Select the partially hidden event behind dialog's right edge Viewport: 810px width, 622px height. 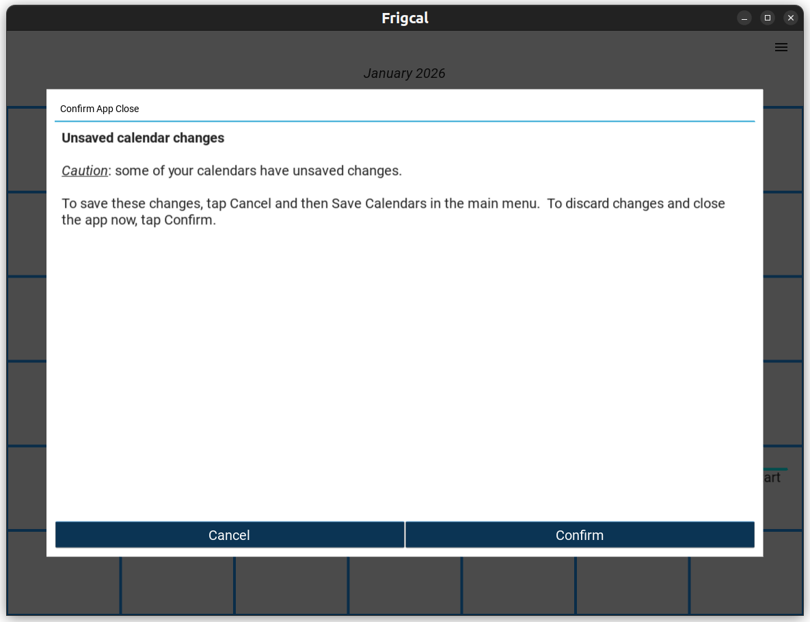(772, 477)
